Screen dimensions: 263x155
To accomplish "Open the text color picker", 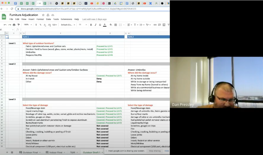I will (x=105, y=25).
